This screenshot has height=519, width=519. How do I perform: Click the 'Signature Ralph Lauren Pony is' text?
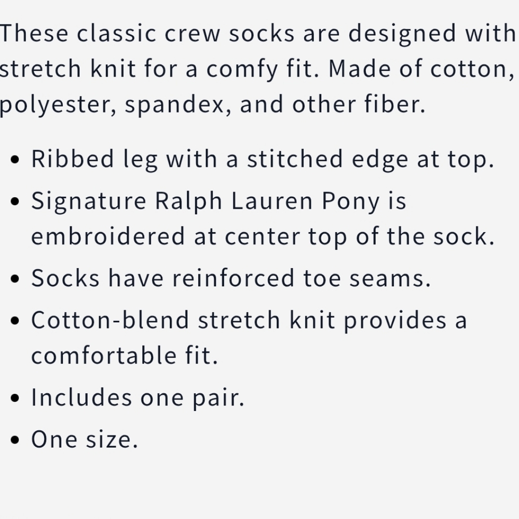point(219,201)
